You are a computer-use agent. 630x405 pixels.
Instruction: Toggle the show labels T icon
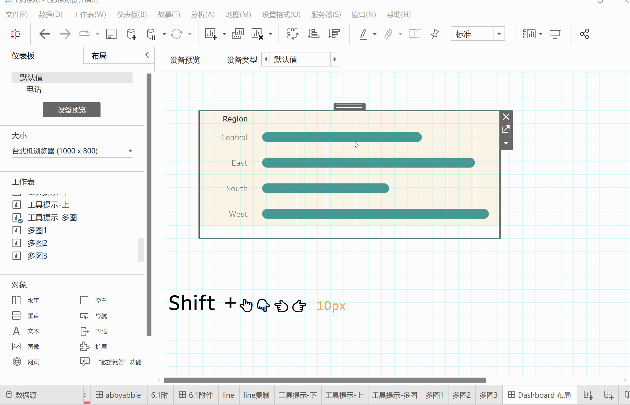415,34
